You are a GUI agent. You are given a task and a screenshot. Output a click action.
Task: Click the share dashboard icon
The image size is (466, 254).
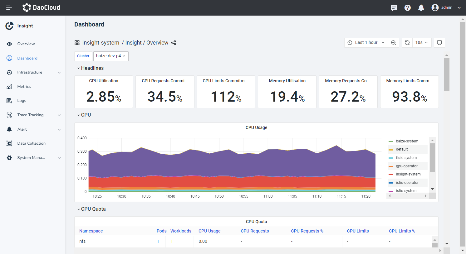174,43
